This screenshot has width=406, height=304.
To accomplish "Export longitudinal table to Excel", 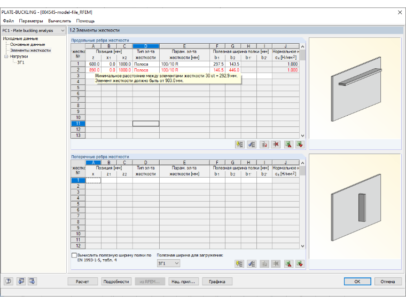I will [x=288, y=145].
